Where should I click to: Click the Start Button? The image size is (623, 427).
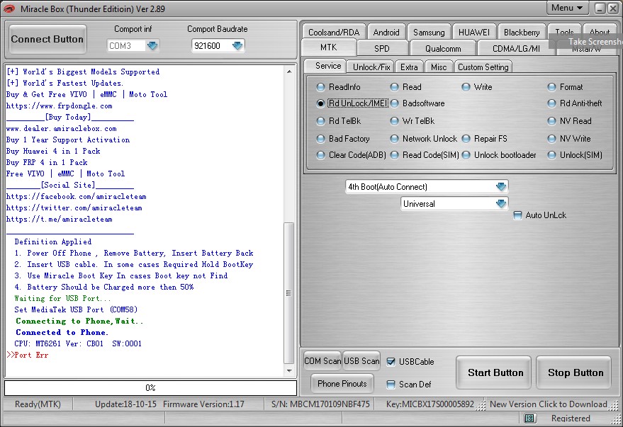(x=495, y=372)
